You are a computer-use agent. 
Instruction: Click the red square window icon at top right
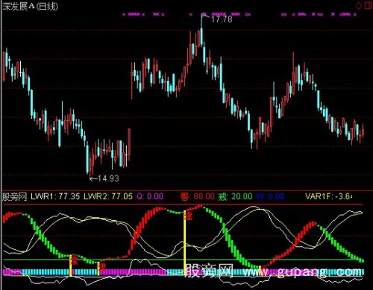[x=369, y=6]
